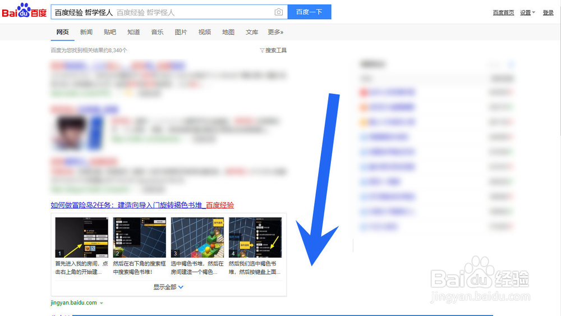The width and height of the screenshot is (561, 316).
Task: Click the 首先进入我的房间 step caption
Action: point(81,268)
